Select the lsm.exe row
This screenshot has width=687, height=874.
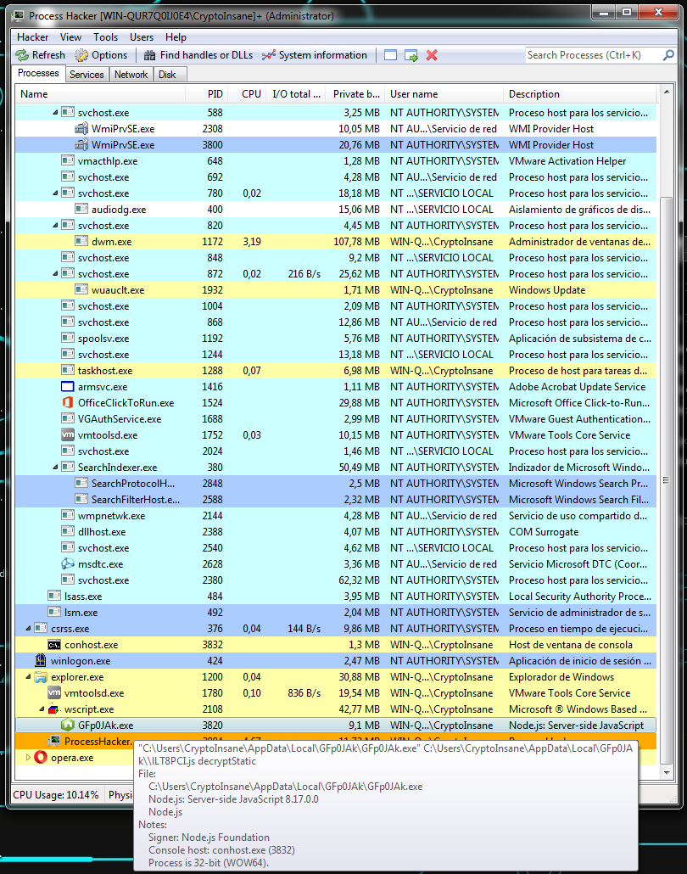click(x=335, y=612)
